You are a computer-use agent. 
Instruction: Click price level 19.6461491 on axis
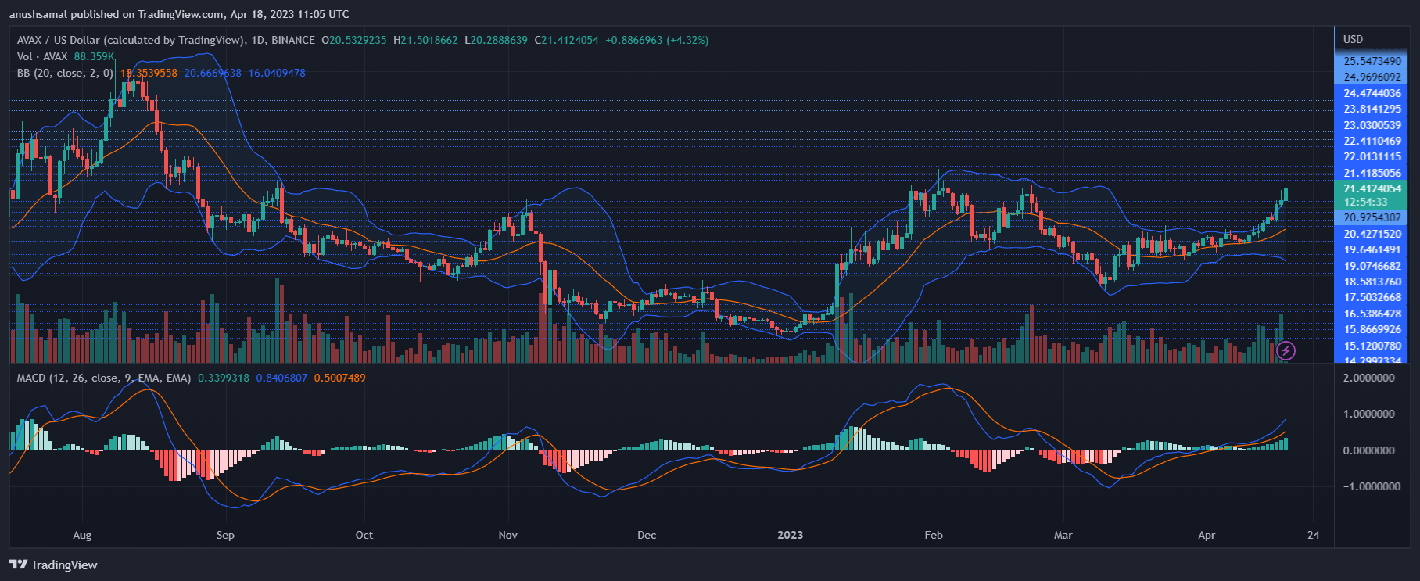(x=1372, y=249)
